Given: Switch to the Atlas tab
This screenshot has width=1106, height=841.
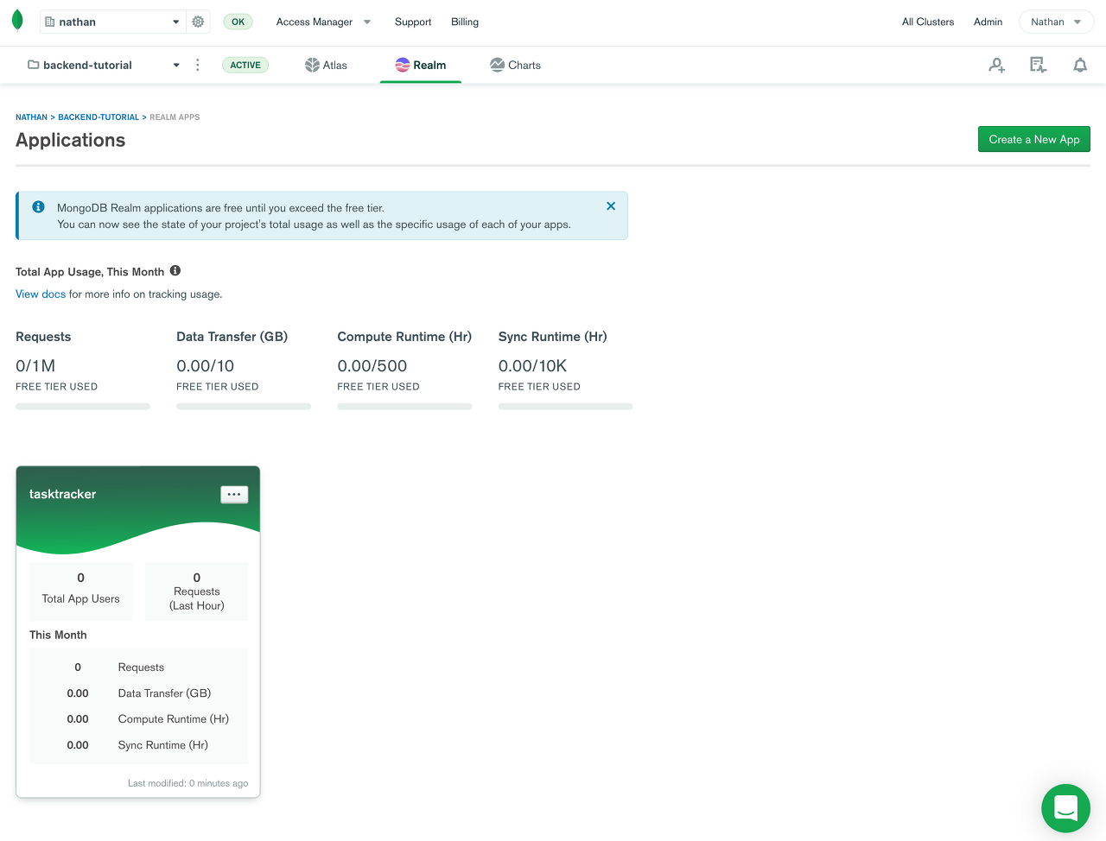Looking at the screenshot, I should [x=326, y=65].
